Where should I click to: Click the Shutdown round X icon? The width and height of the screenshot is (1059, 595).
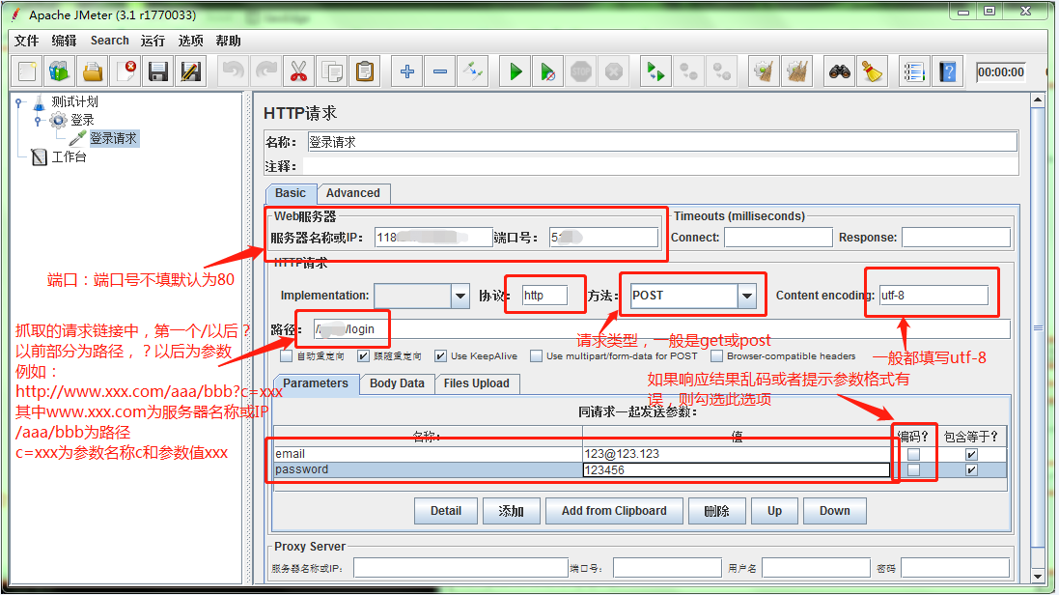pyautogui.click(x=613, y=71)
